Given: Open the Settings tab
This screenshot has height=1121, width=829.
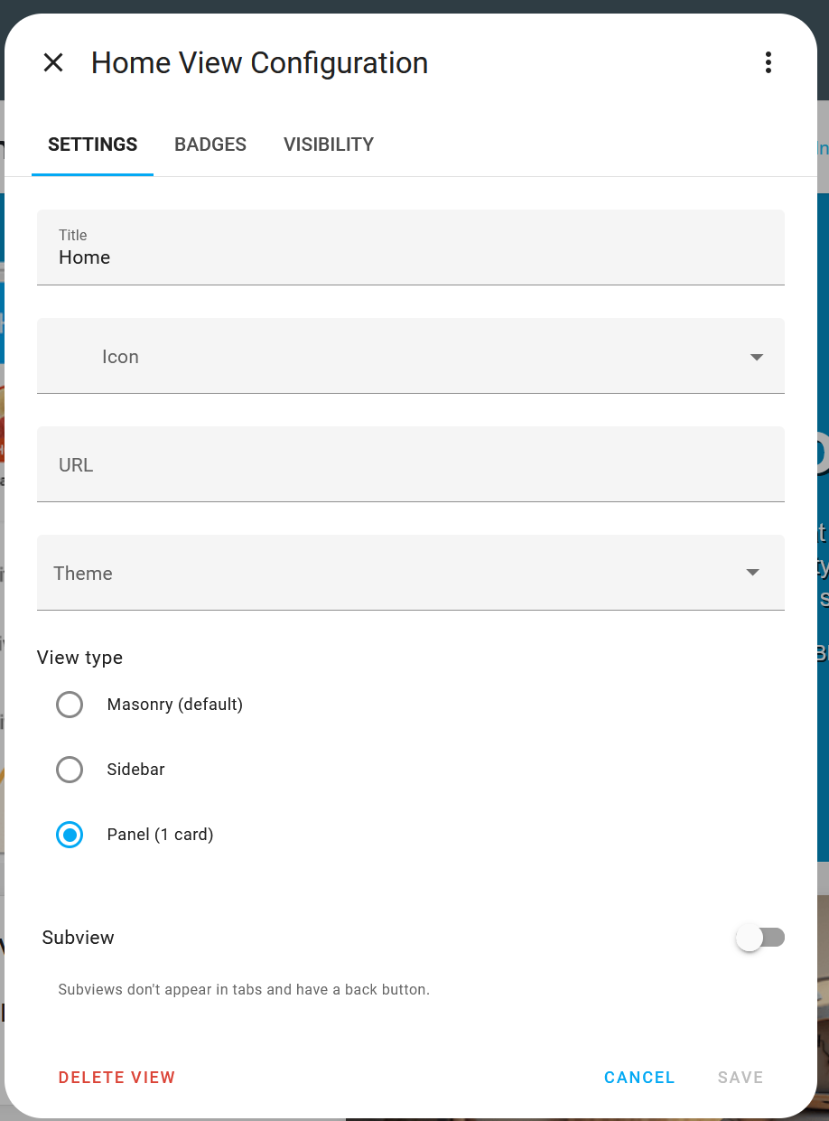Looking at the screenshot, I should (92, 145).
